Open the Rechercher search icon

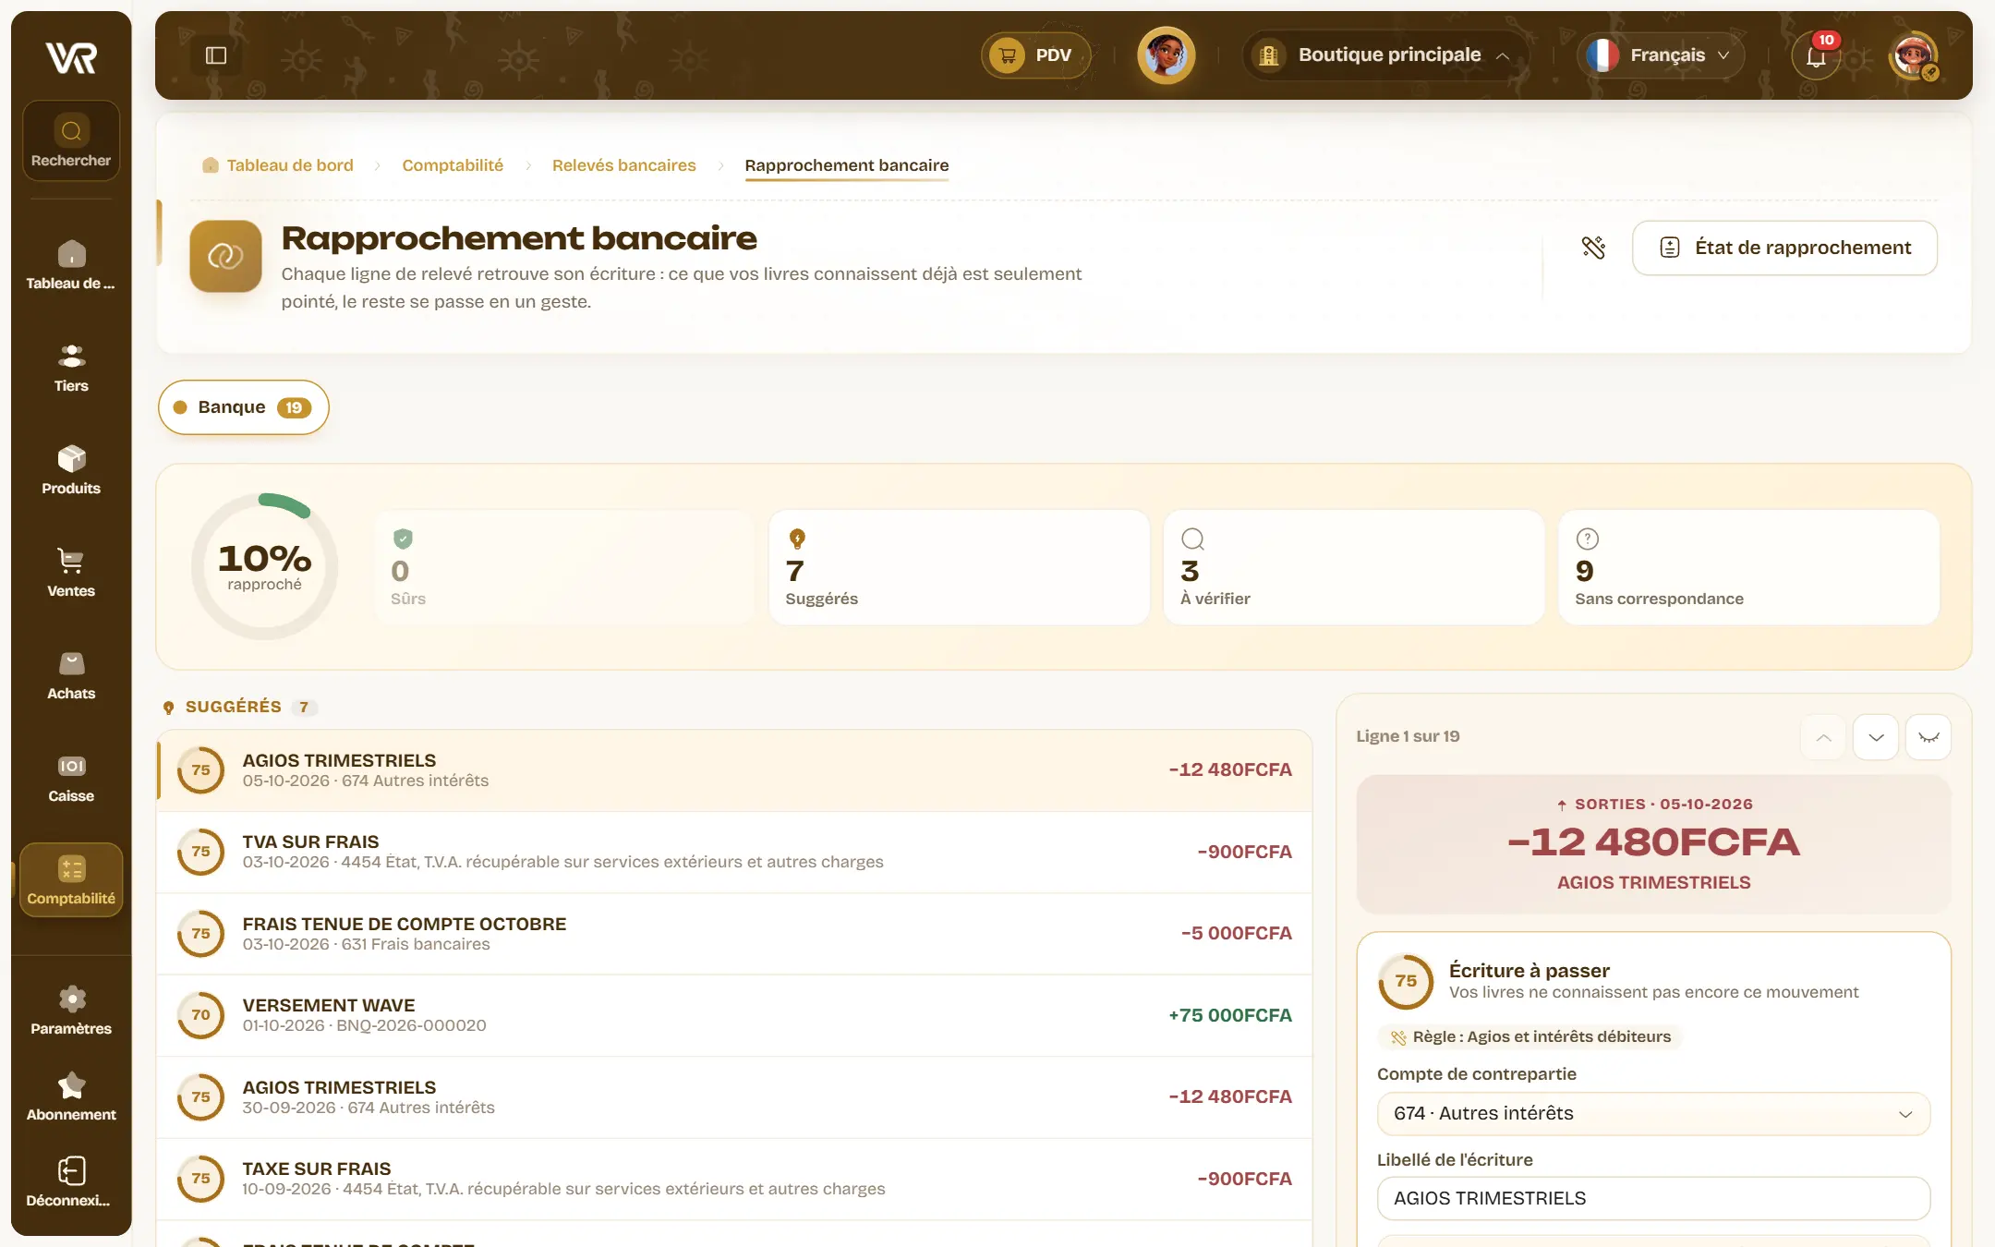click(71, 140)
